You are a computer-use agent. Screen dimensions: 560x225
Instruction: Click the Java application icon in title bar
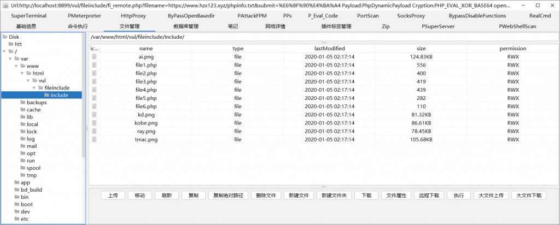[x=5, y=6]
